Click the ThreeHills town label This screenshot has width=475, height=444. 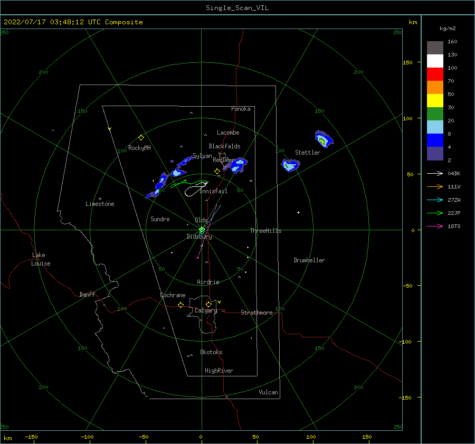[x=265, y=231]
